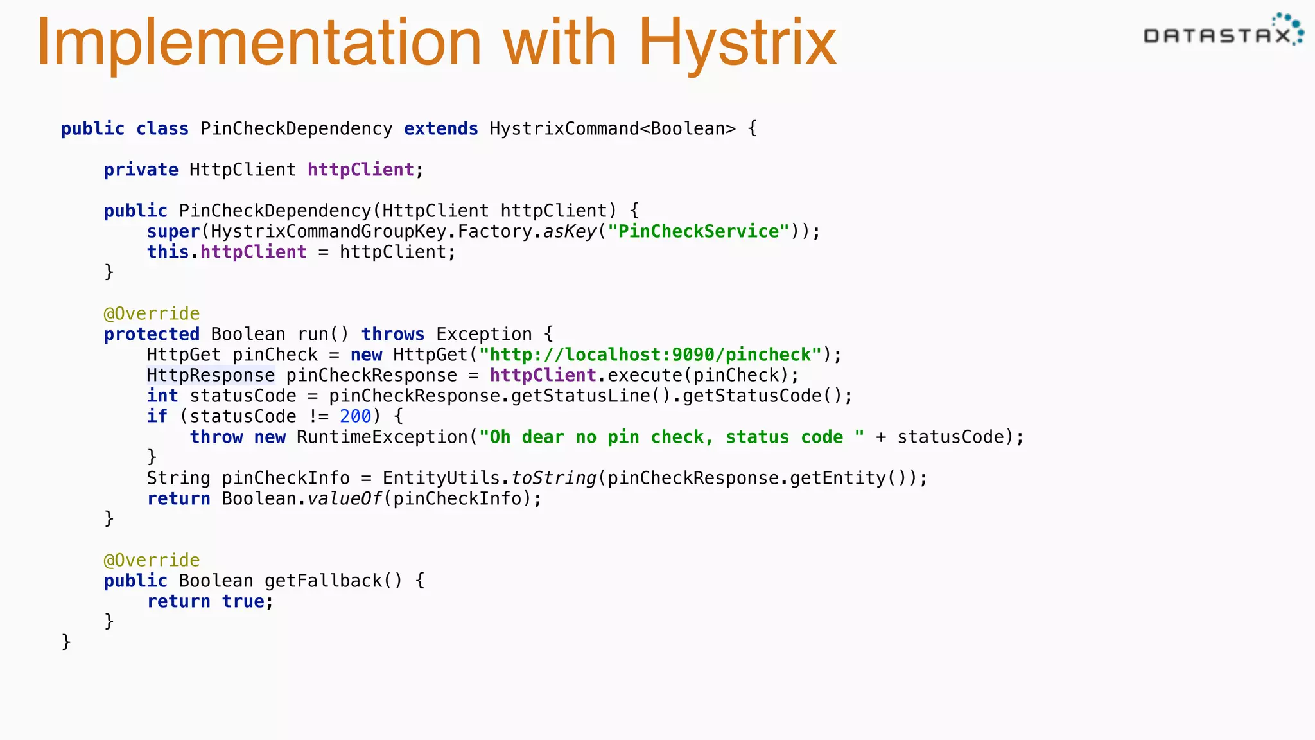Click "this.httpClient = httpClient;" assignment line

tap(301, 252)
